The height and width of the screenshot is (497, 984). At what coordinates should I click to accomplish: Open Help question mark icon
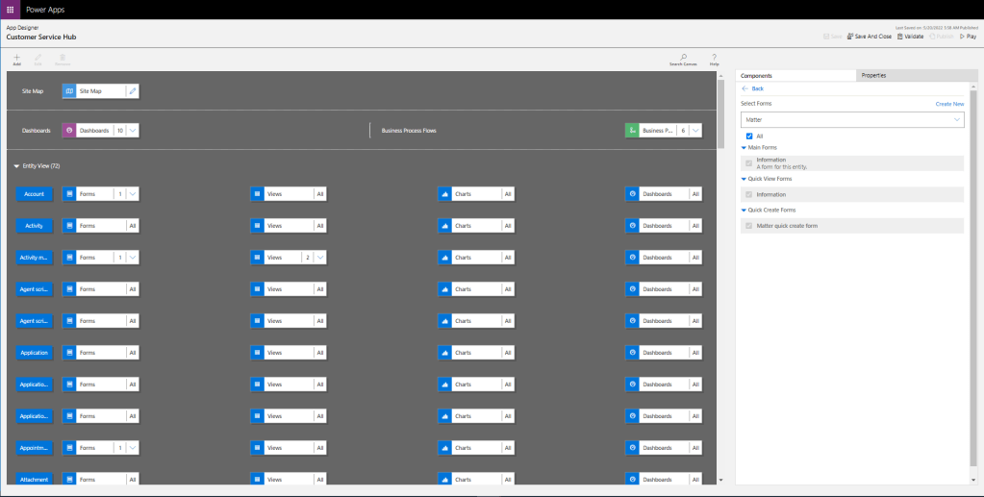click(x=714, y=58)
